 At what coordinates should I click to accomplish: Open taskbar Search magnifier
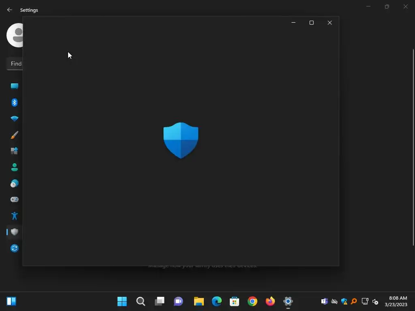[141, 301]
